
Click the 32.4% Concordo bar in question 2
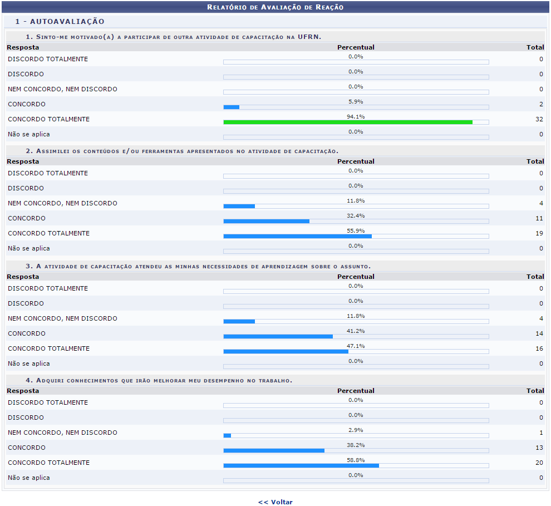click(266, 221)
